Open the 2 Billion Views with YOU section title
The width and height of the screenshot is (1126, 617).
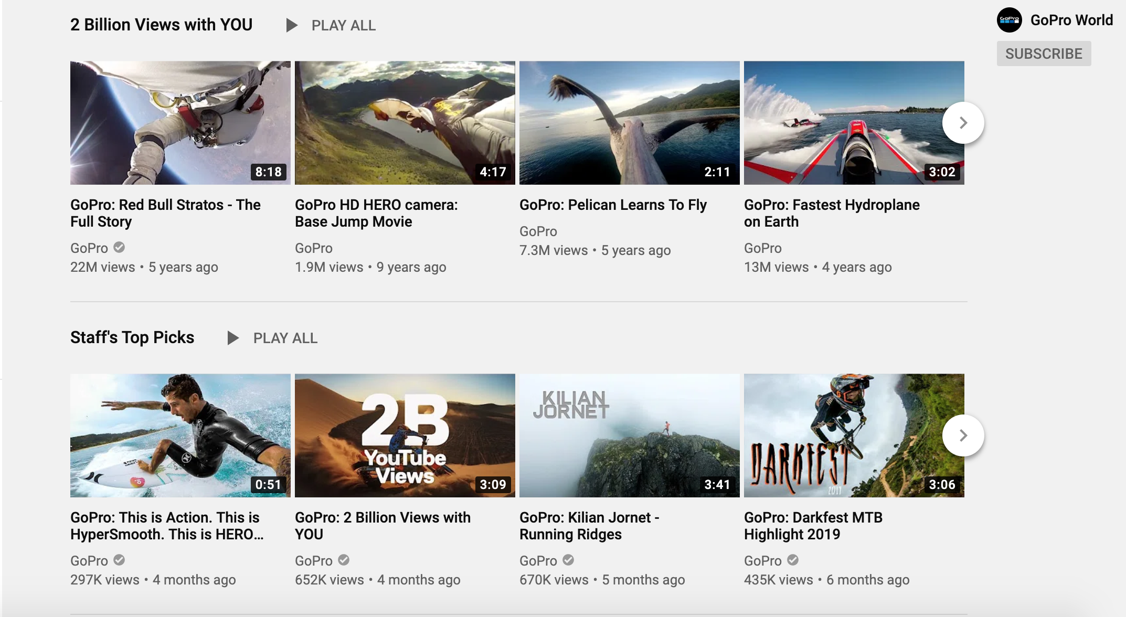click(x=161, y=25)
